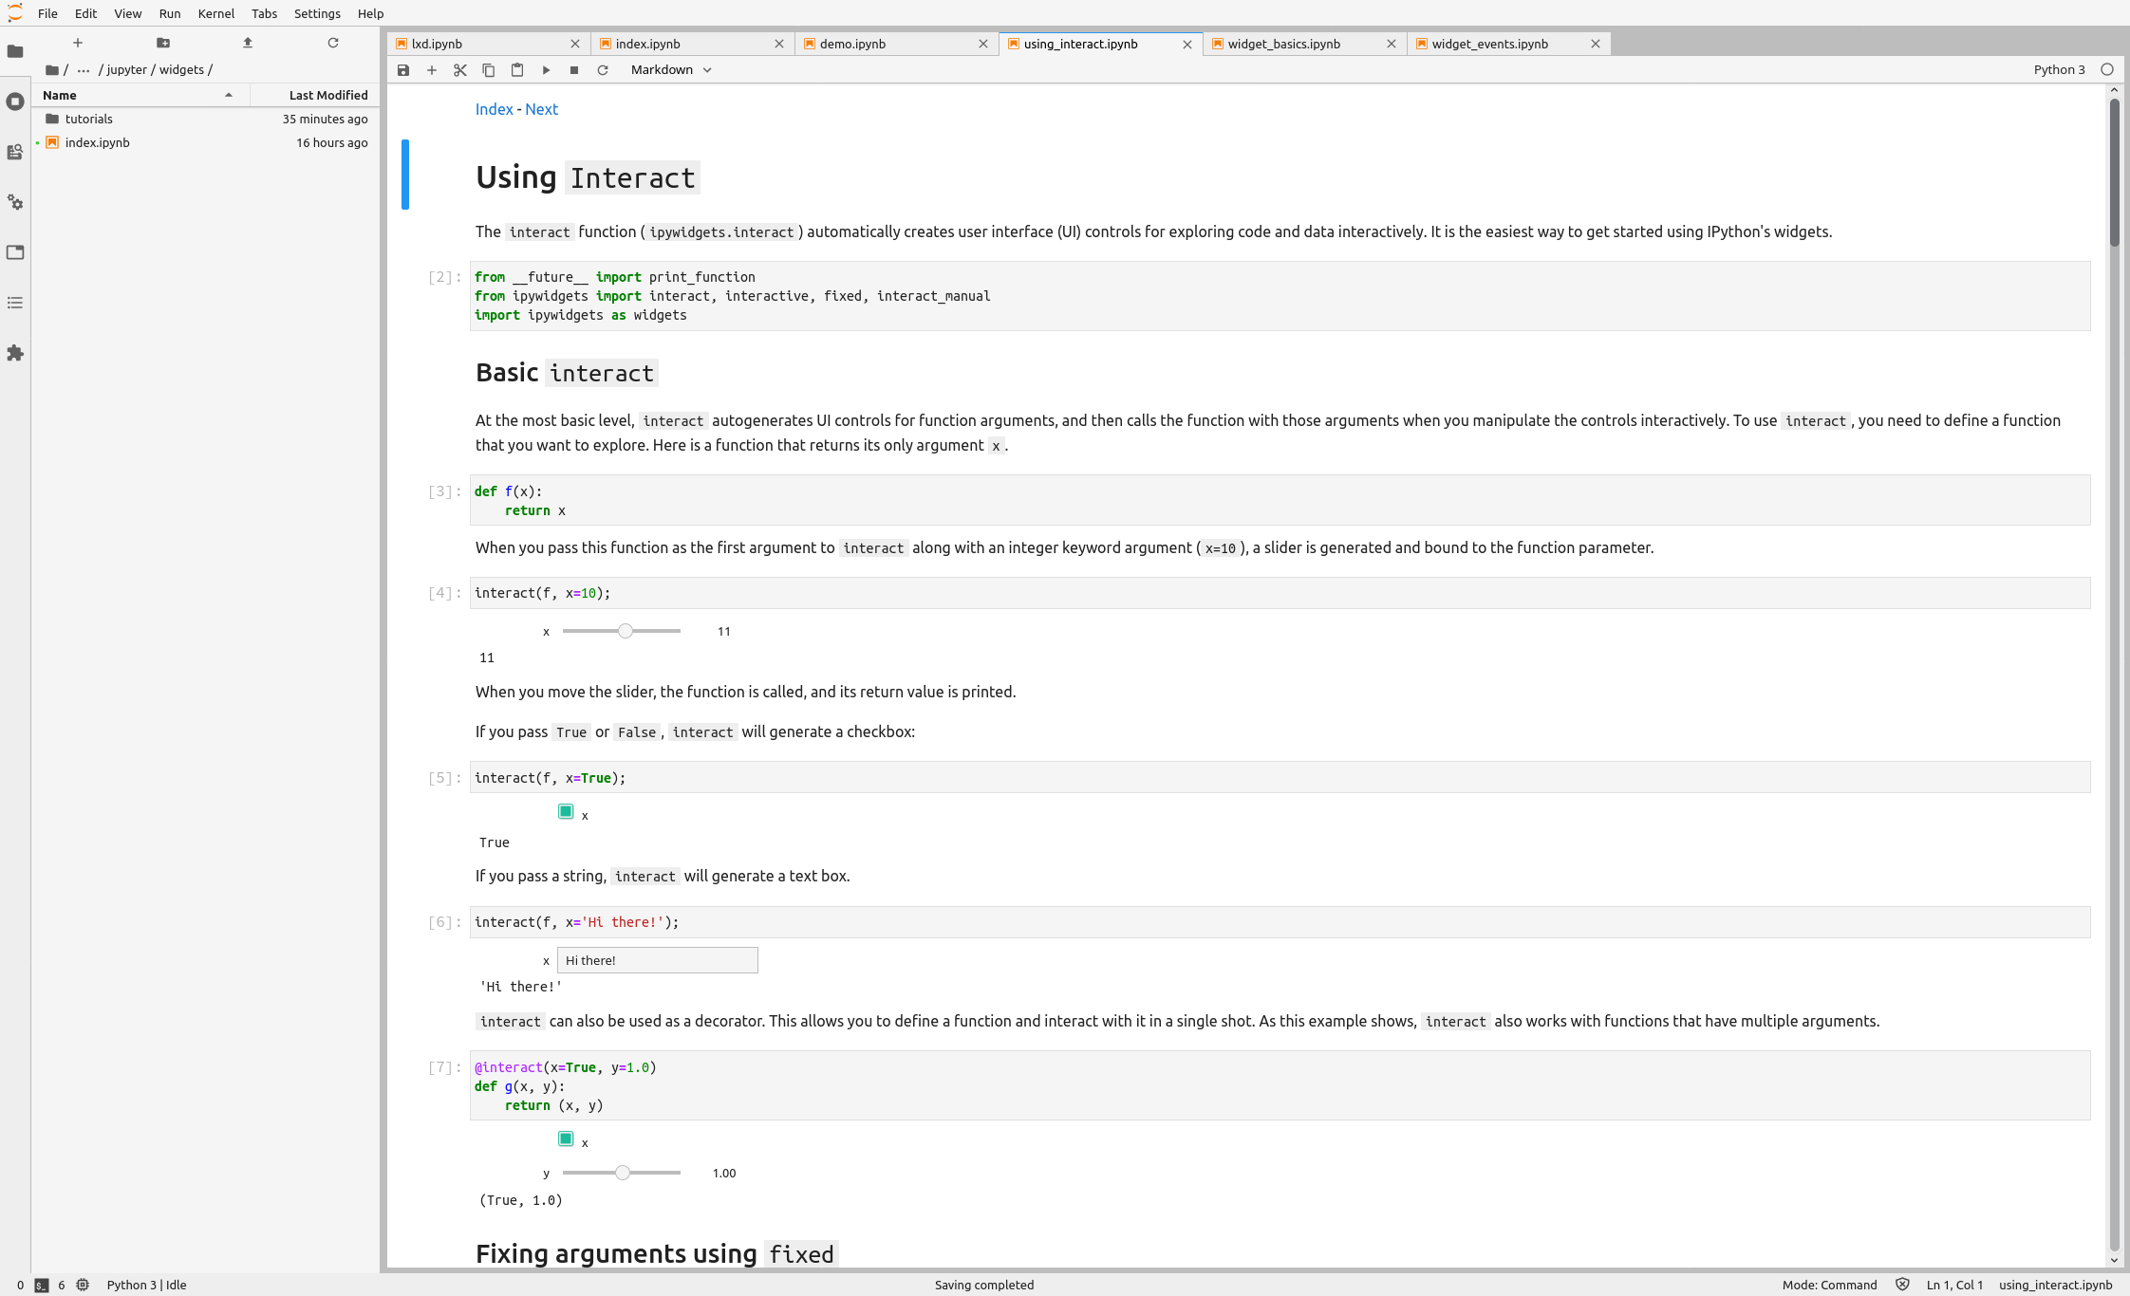
Task: Follow the Next link at the top
Action: [541, 109]
